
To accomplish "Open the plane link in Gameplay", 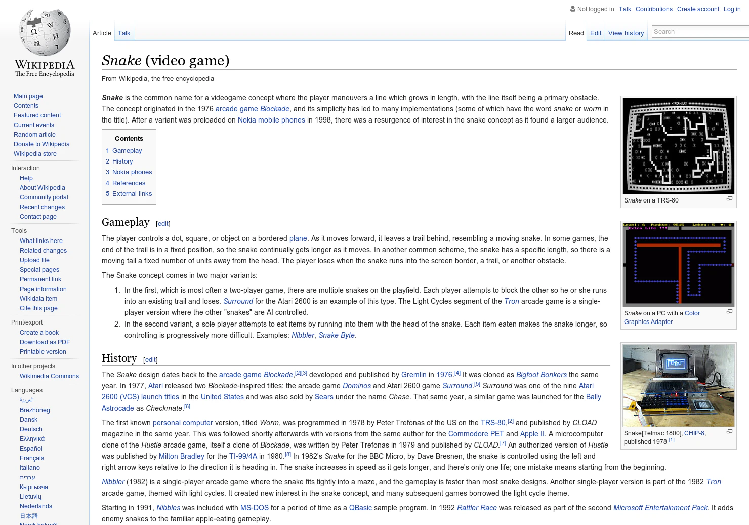I will [298, 238].
